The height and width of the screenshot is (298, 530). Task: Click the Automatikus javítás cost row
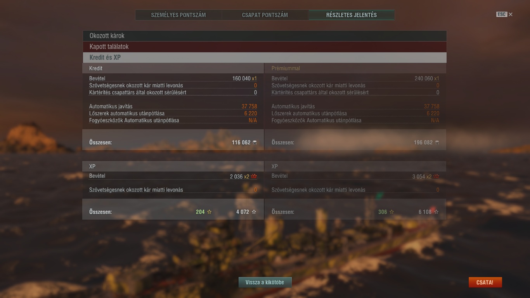(173, 106)
